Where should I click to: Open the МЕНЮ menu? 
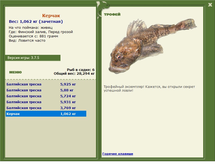(x=15, y=72)
